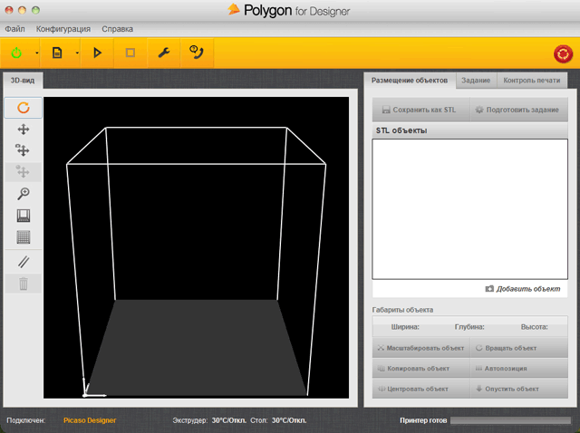
Task: Click Опустить объект button
Action: click(x=519, y=389)
